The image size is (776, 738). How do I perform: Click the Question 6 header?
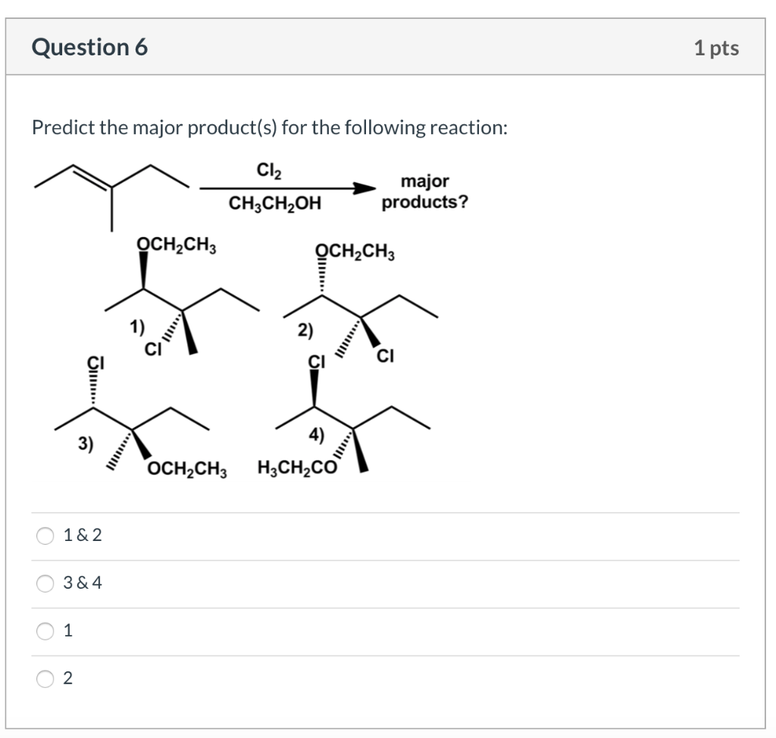(x=89, y=47)
